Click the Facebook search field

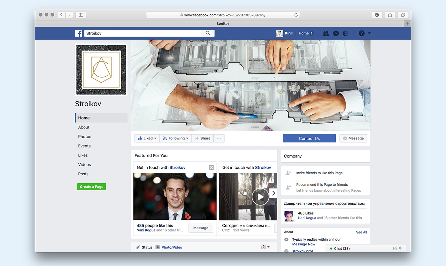[143, 33]
